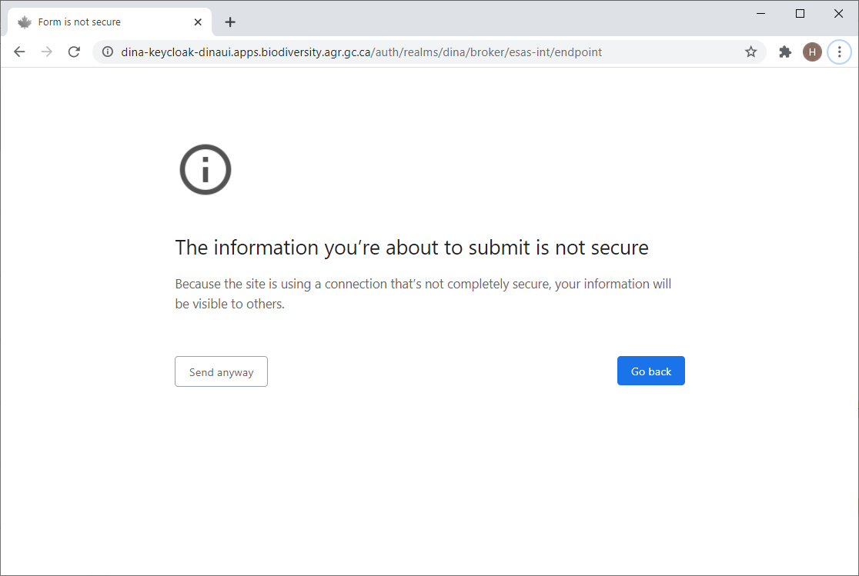Image resolution: width=859 pixels, height=576 pixels.
Task: Click the address bar URL
Action: tap(361, 52)
